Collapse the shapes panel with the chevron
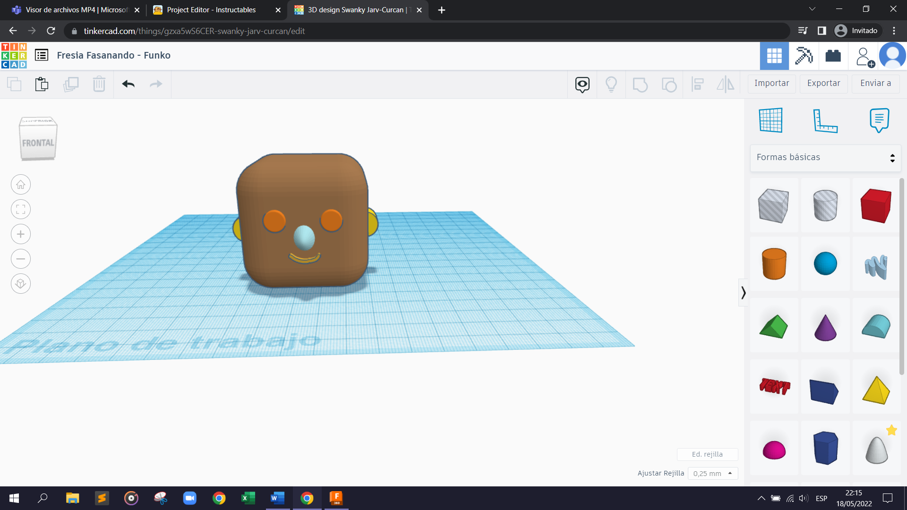This screenshot has width=907, height=510. [x=743, y=293]
